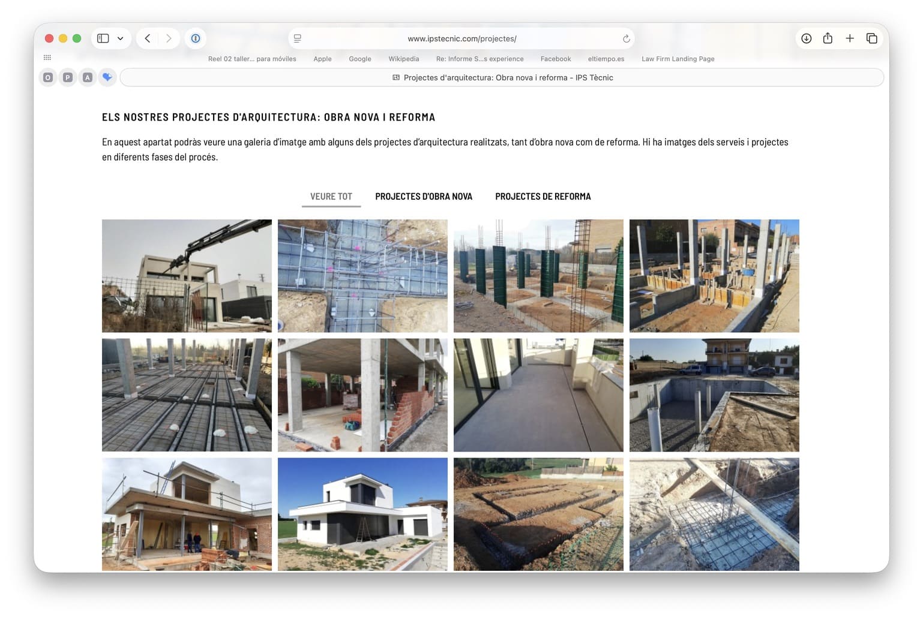Open the Law Firm Landing Page bookmark
The width and height of the screenshot is (923, 617).
coord(678,59)
